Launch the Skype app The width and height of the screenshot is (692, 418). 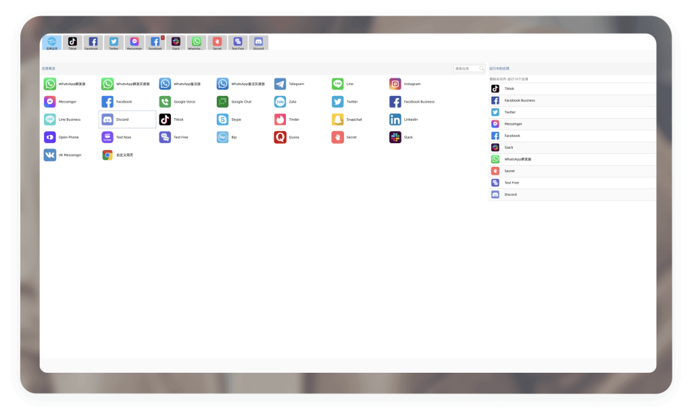222,120
